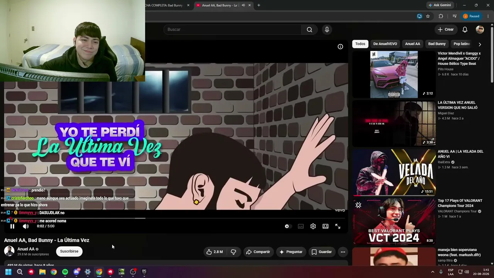This screenshot has height=278, width=494.
Task: Select the Anuel AA filter chip
Action: coord(413,44)
